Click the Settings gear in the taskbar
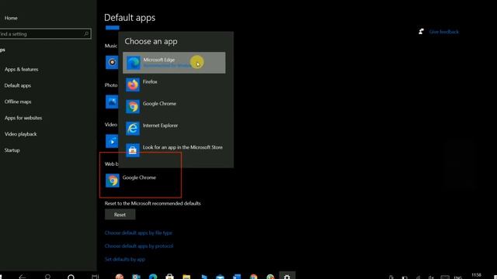This screenshot has width=497, height=279. 287,276
